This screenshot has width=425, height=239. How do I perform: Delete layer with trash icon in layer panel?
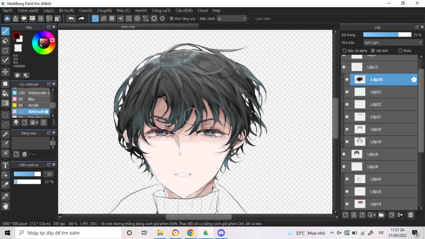(410, 215)
